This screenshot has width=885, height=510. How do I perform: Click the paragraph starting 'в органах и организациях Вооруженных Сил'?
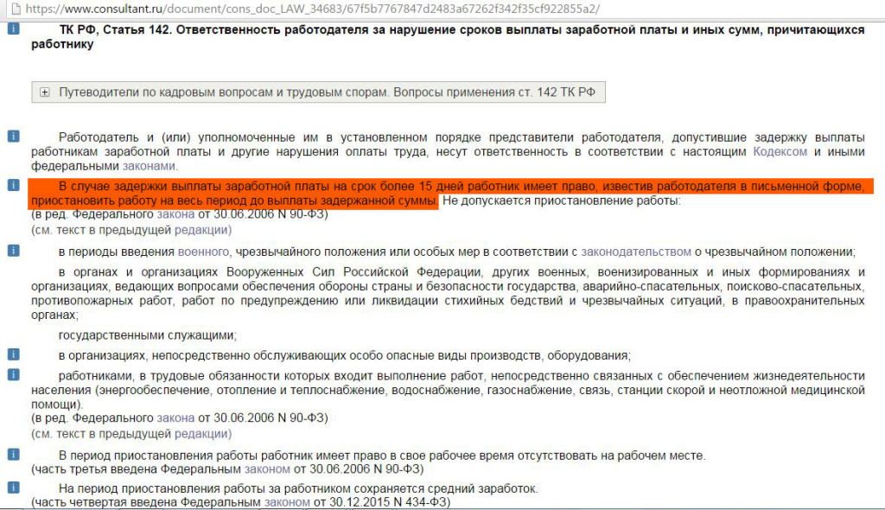(x=448, y=293)
